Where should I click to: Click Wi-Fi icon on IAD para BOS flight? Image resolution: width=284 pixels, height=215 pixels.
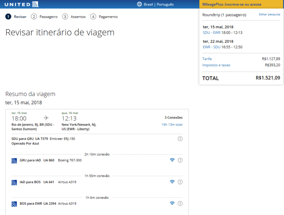[172, 182]
